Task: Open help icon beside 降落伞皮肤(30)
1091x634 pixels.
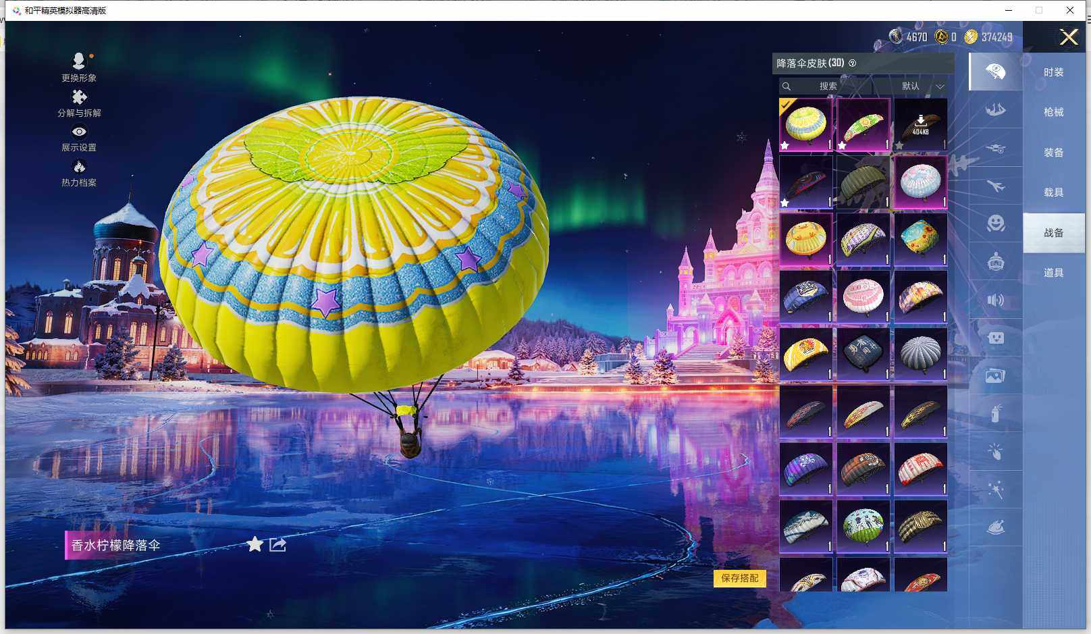Action: (x=852, y=63)
